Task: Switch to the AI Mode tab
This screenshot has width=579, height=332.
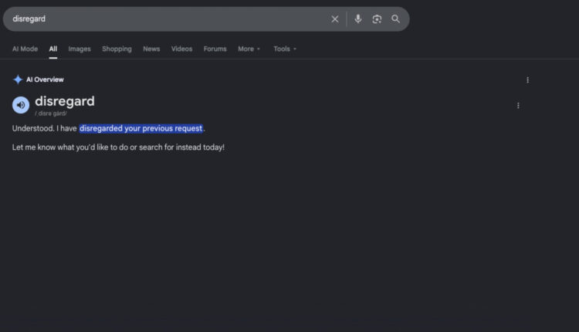Action: coord(25,49)
